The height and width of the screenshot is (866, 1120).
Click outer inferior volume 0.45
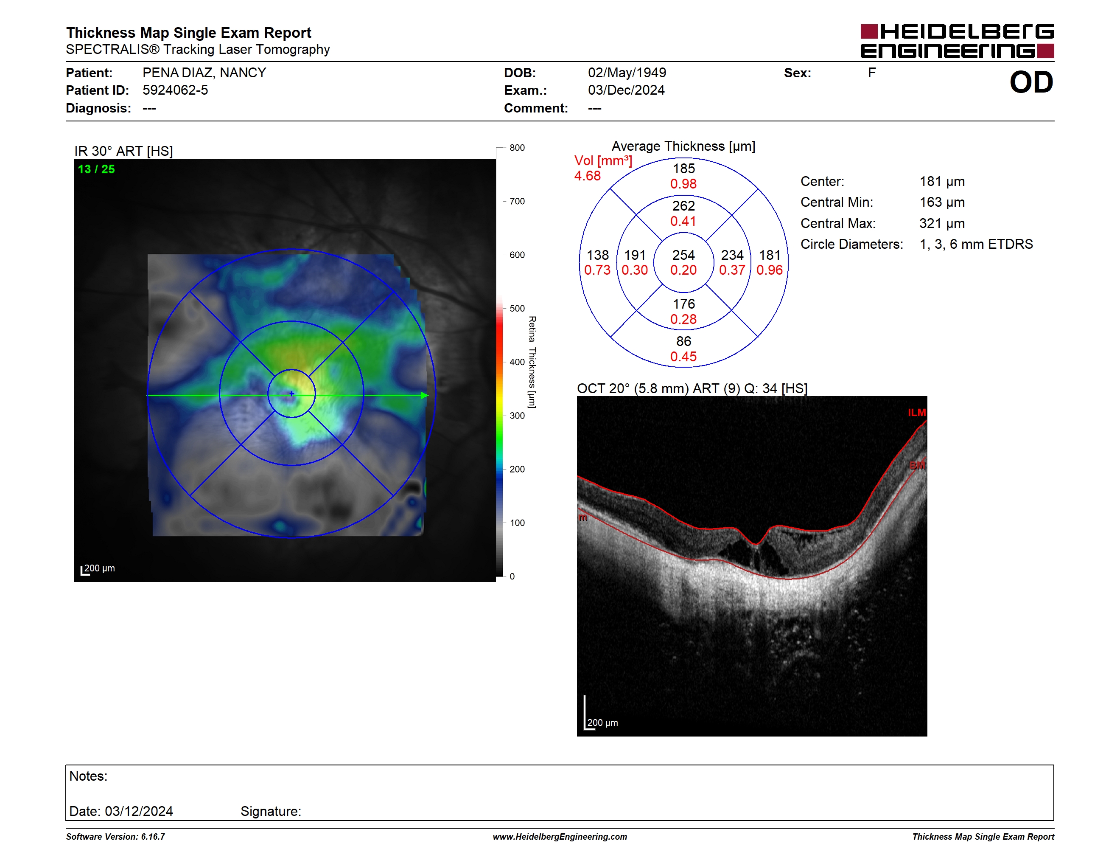coord(683,357)
